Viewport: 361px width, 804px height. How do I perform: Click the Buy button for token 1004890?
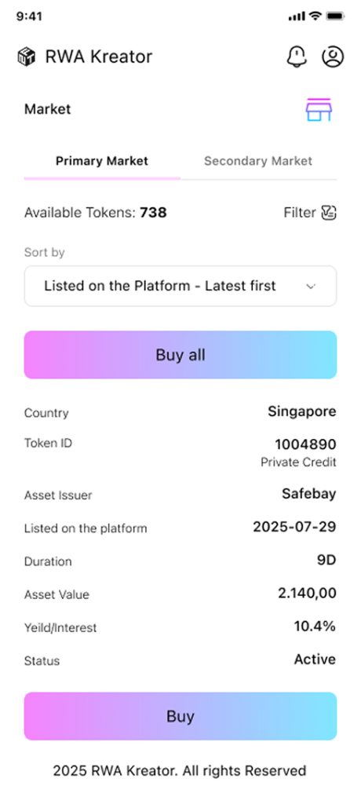pyautogui.click(x=180, y=716)
